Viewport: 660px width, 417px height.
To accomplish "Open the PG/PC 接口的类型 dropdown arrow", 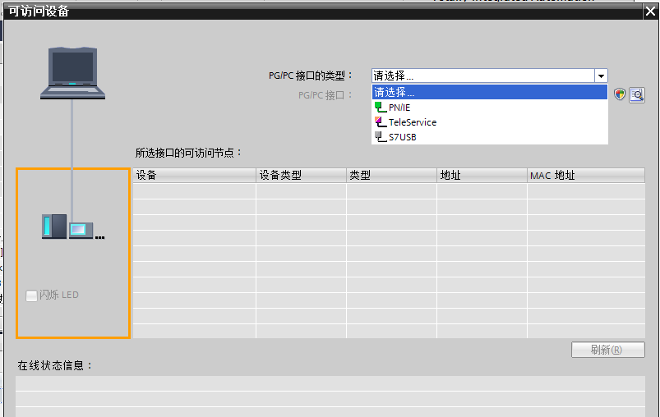I will (601, 76).
